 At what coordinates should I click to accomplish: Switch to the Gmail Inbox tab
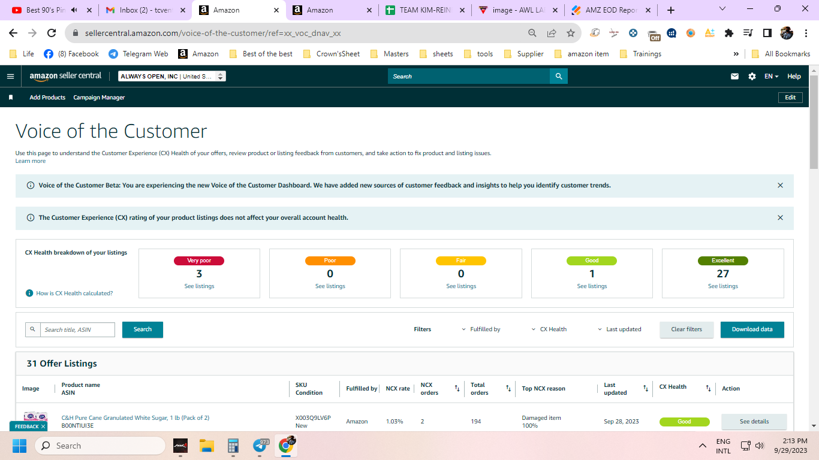pyautogui.click(x=144, y=10)
